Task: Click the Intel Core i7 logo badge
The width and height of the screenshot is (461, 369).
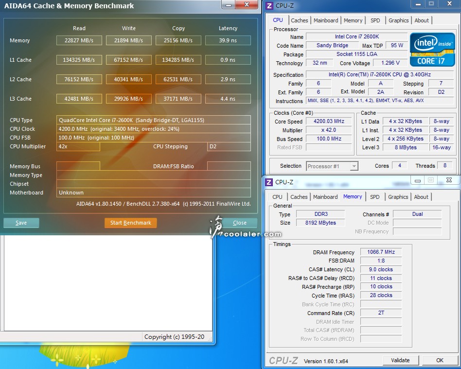Action: tap(432, 50)
